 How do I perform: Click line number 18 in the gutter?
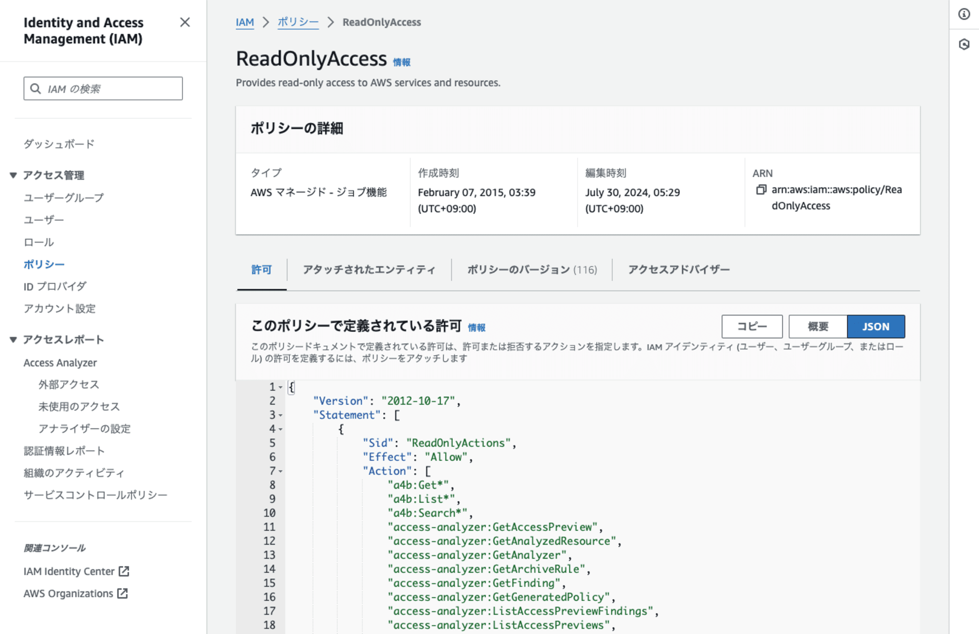(269, 625)
